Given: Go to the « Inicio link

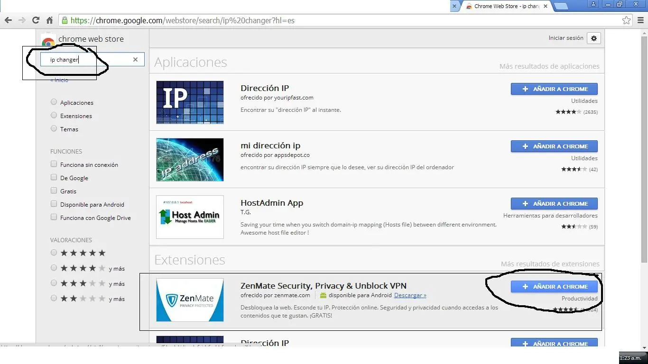Looking at the screenshot, I should pos(59,80).
